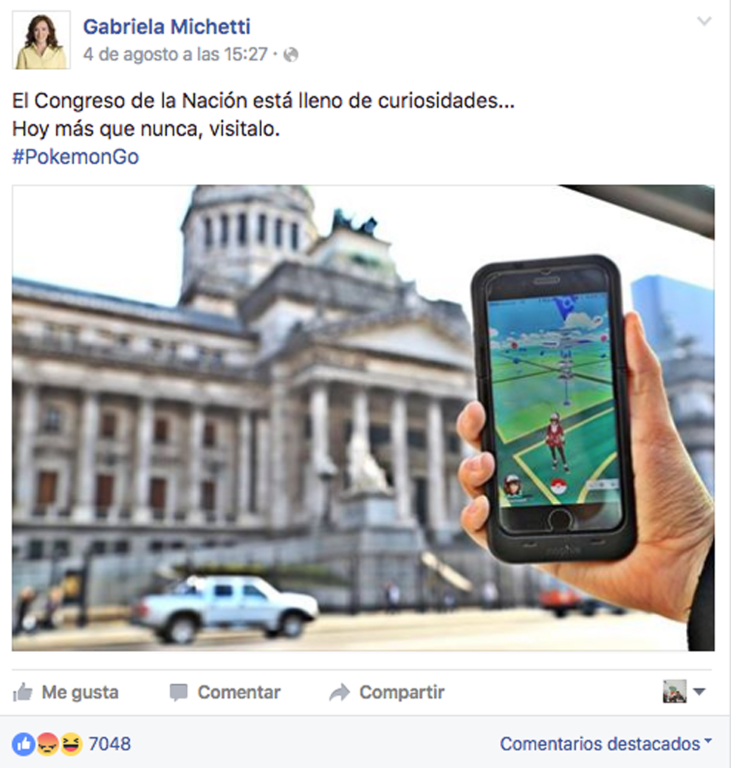Click the 4 de agosto timestamp
The width and height of the screenshot is (731, 768).
pos(175,55)
